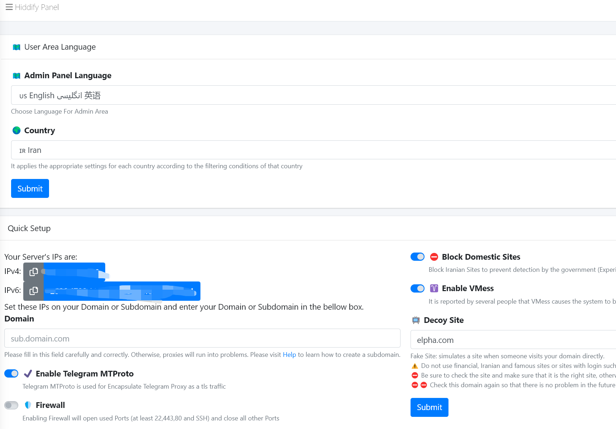Open the Help link for subdomains
This screenshot has width=616, height=429.
coord(289,355)
